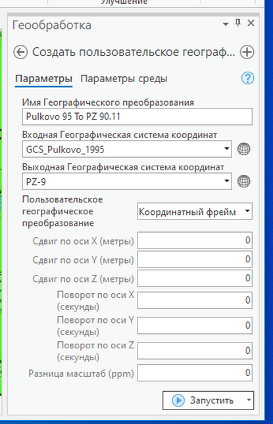
Task: Click the Y axis rotation field
Action: click(x=195, y=325)
